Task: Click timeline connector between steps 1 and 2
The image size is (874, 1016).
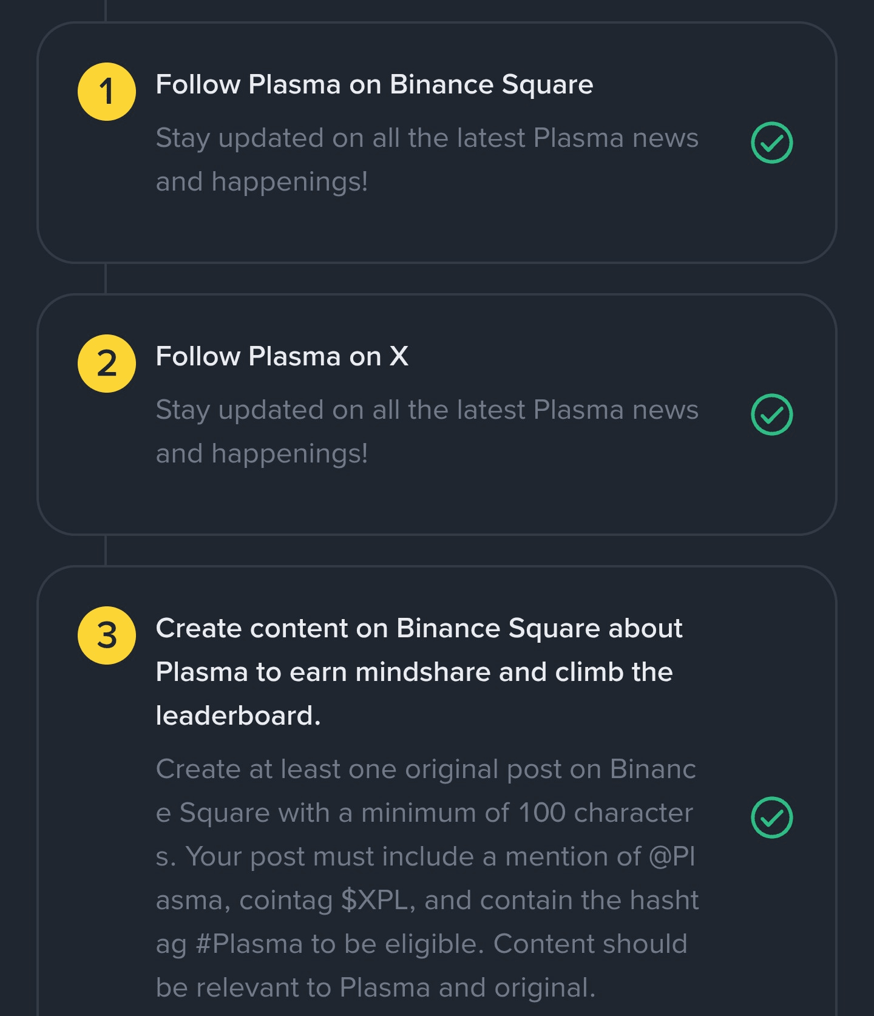Action: (x=106, y=279)
